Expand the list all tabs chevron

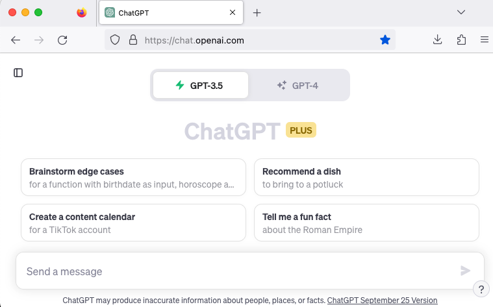tap(461, 12)
